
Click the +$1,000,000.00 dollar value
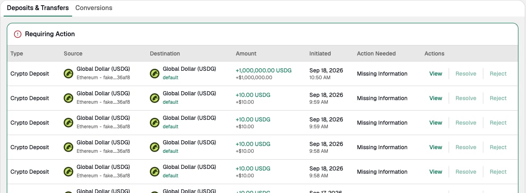tap(254, 78)
